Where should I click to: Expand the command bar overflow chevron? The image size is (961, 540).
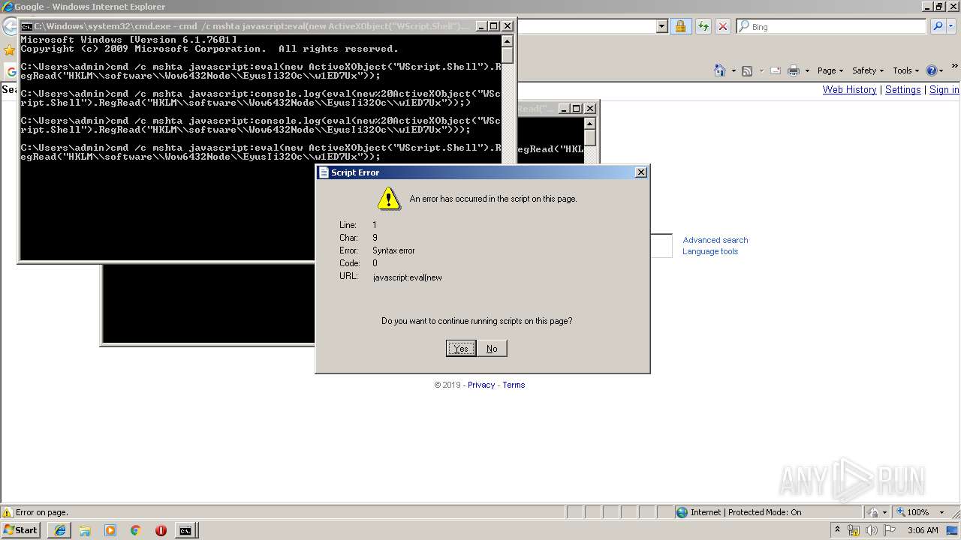coord(955,67)
